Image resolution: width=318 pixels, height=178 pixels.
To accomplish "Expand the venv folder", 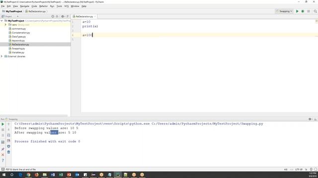I will pos(5,25).
